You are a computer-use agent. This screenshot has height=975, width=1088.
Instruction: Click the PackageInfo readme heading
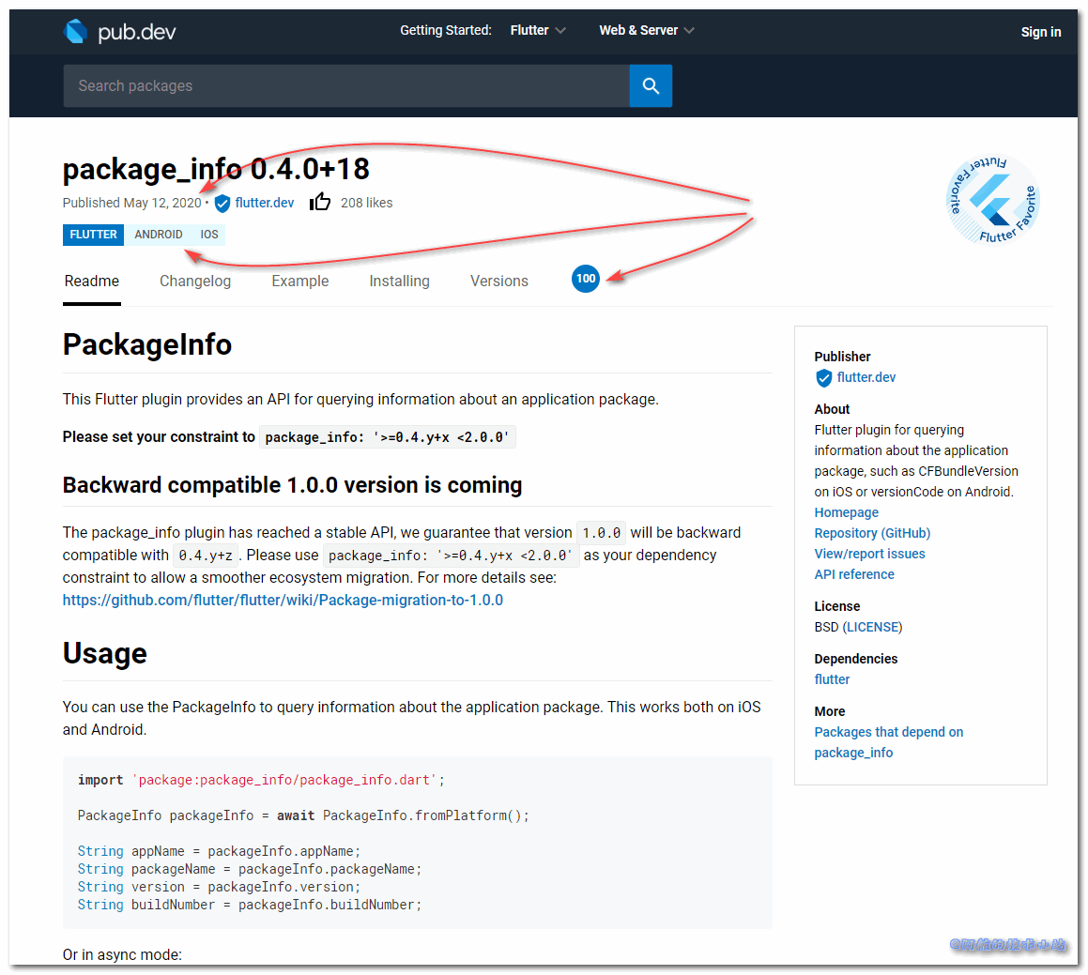coord(147,344)
